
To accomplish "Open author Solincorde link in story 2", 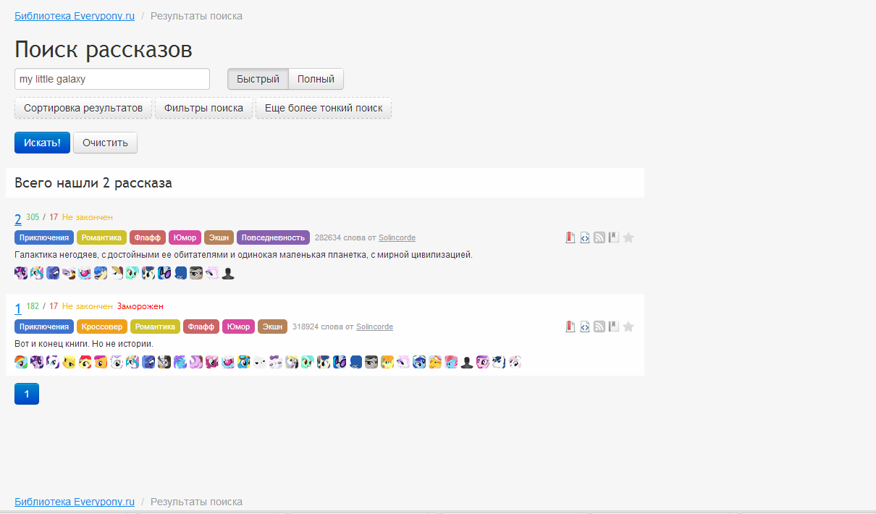I will 397,237.
